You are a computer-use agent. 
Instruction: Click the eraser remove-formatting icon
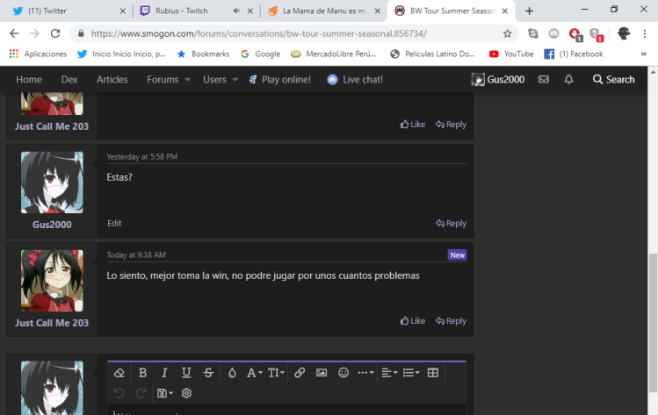pyautogui.click(x=120, y=373)
